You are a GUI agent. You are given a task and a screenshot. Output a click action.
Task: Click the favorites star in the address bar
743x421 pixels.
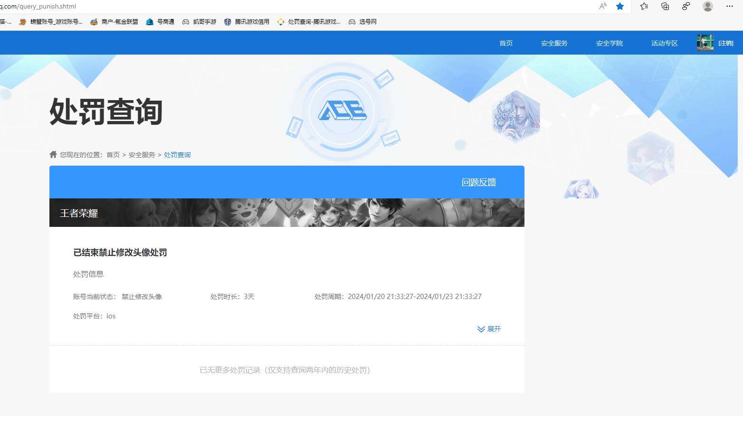(619, 6)
